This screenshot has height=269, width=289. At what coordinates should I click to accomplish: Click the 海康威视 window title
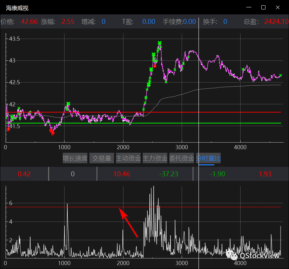17,8
